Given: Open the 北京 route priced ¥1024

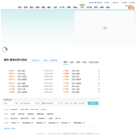Looking at the screenshot, I should pos(22,89).
